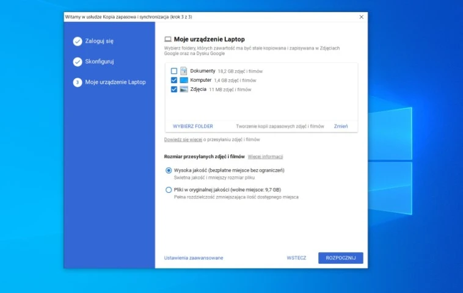
Task: Click the checkmark icon beside Zaloguj się
Action: [78, 42]
